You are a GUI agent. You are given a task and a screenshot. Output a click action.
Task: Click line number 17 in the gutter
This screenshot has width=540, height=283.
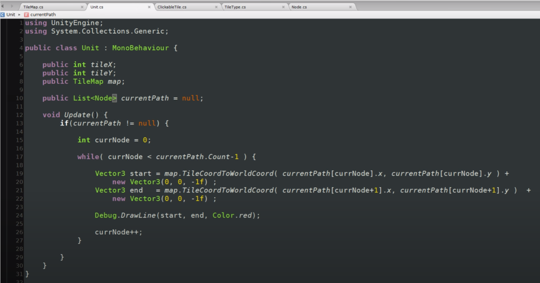pos(20,157)
